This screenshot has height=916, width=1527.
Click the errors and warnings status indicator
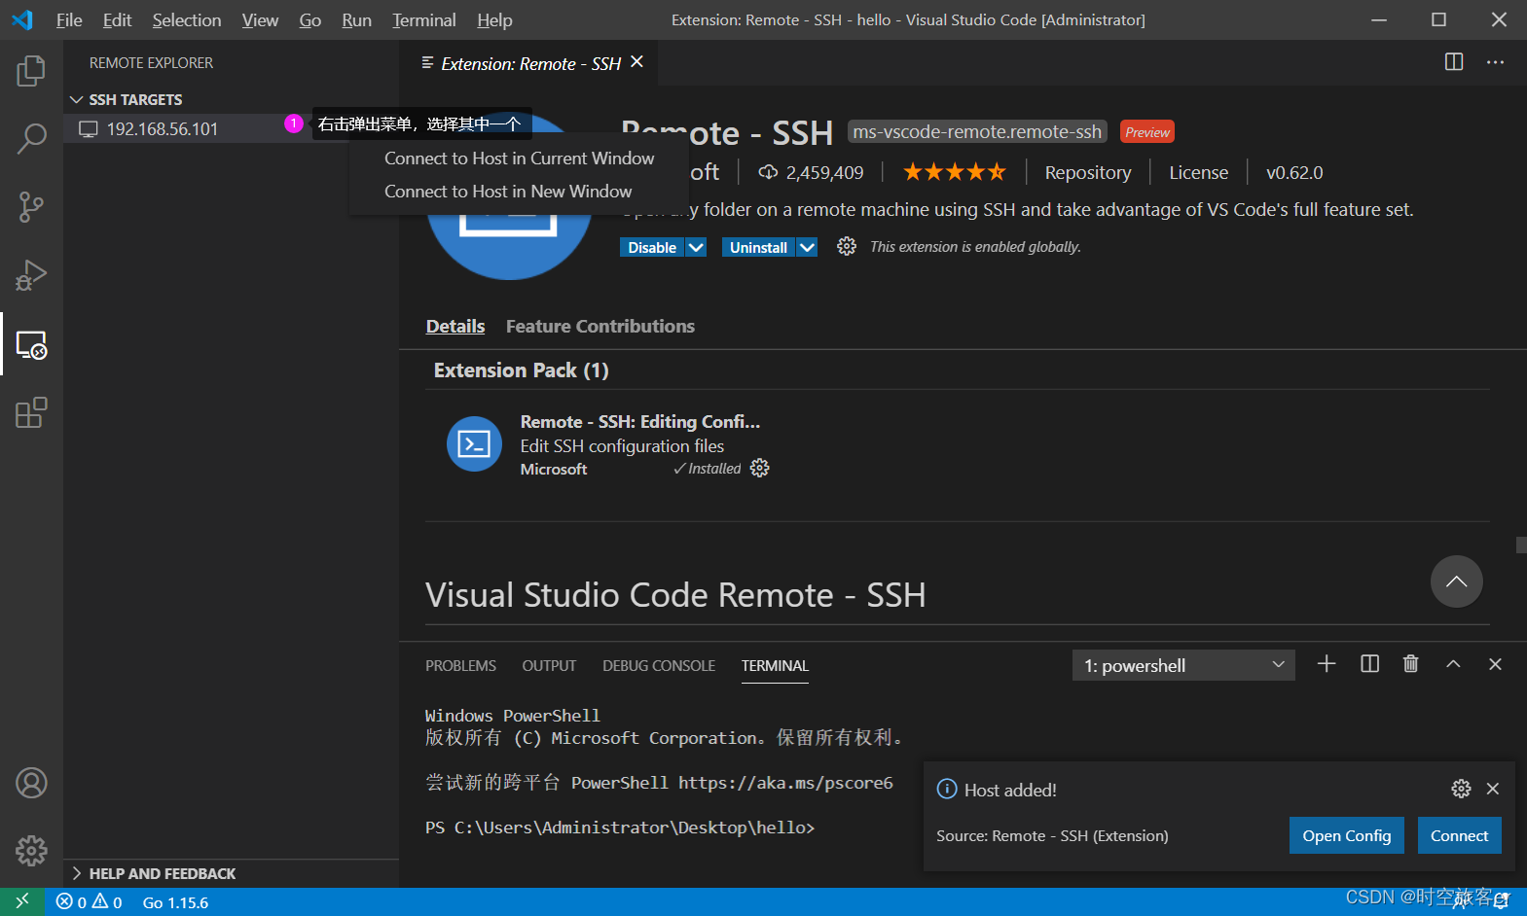90,902
